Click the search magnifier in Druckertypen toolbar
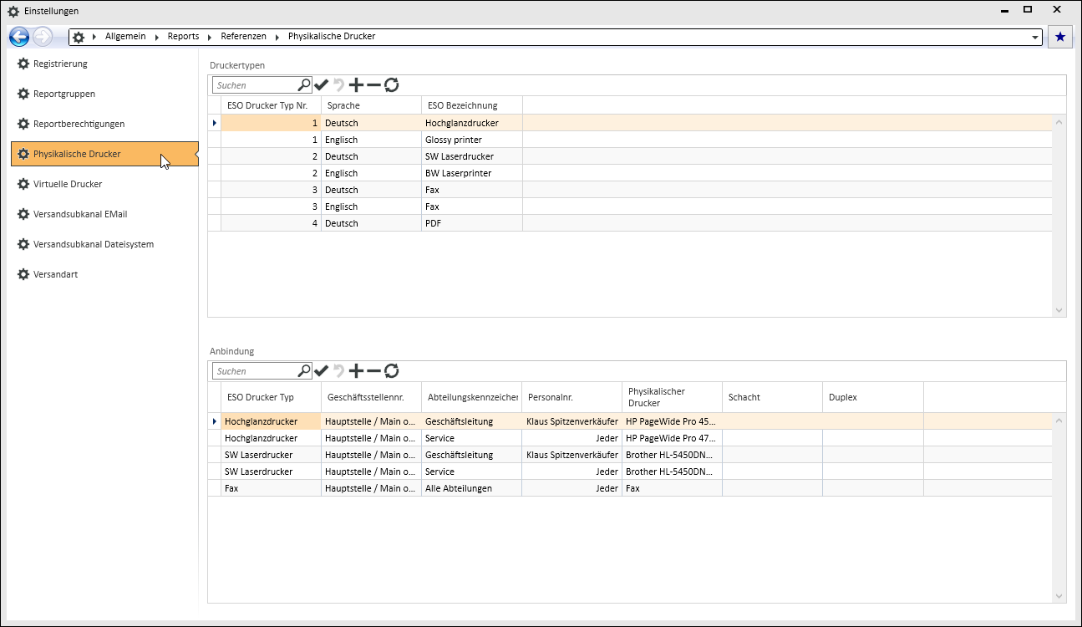Viewport: 1082px width, 627px height. [x=304, y=84]
